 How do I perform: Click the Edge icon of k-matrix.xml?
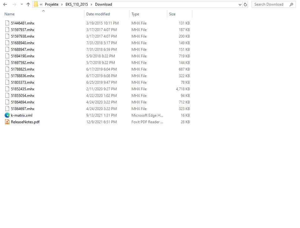(7, 115)
